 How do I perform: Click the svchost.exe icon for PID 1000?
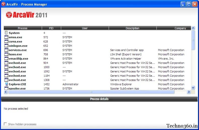(x=6, y=67)
